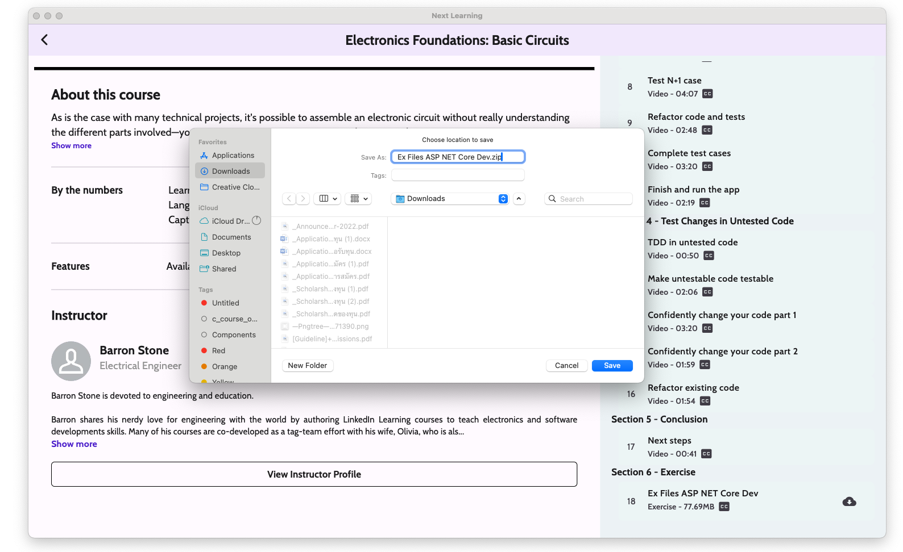Click Barron Stone's instructor avatar
The width and height of the screenshot is (903, 552).
tap(71, 361)
